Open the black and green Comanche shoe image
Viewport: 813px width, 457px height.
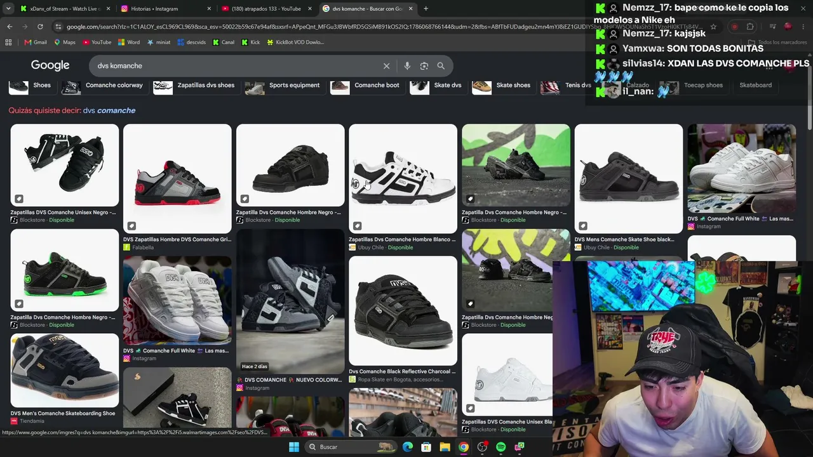click(64, 270)
